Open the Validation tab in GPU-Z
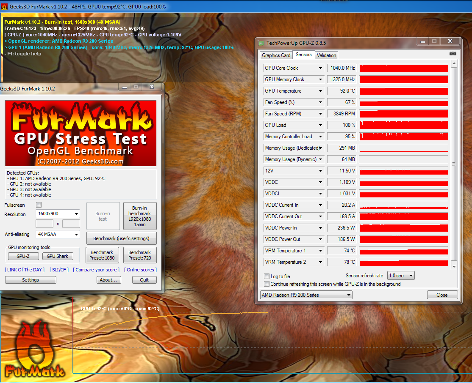The height and width of the screenshot is (383, 472). coord(326,55)
